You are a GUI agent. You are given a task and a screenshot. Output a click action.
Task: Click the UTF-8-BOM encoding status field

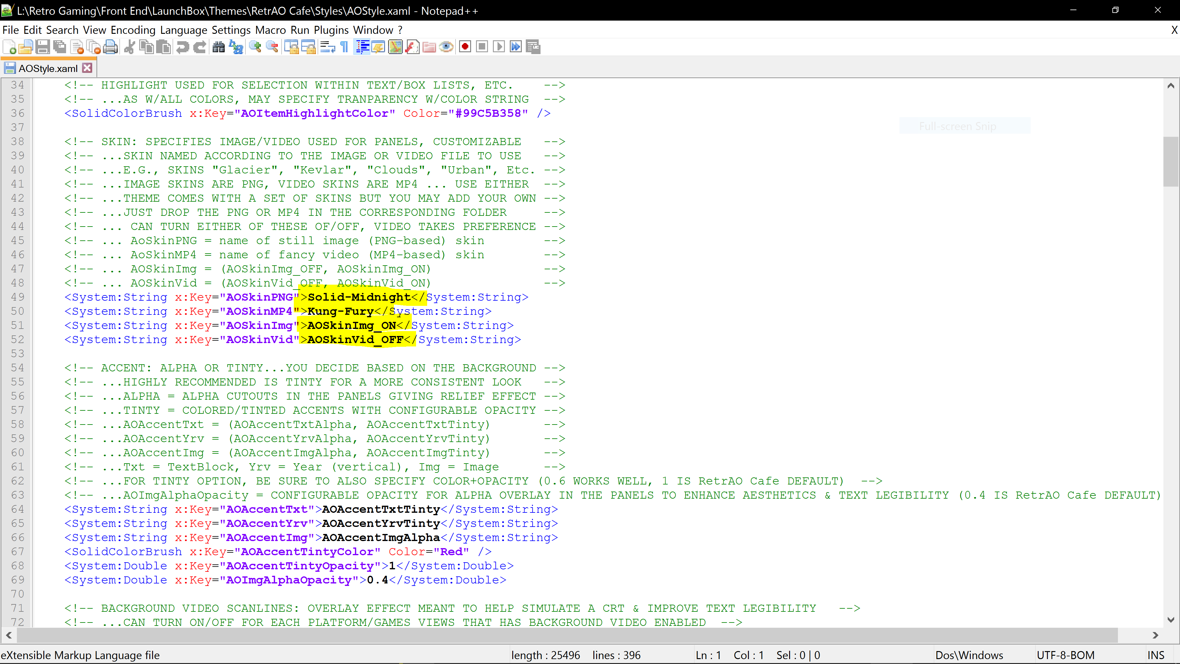coord(1065,655)
